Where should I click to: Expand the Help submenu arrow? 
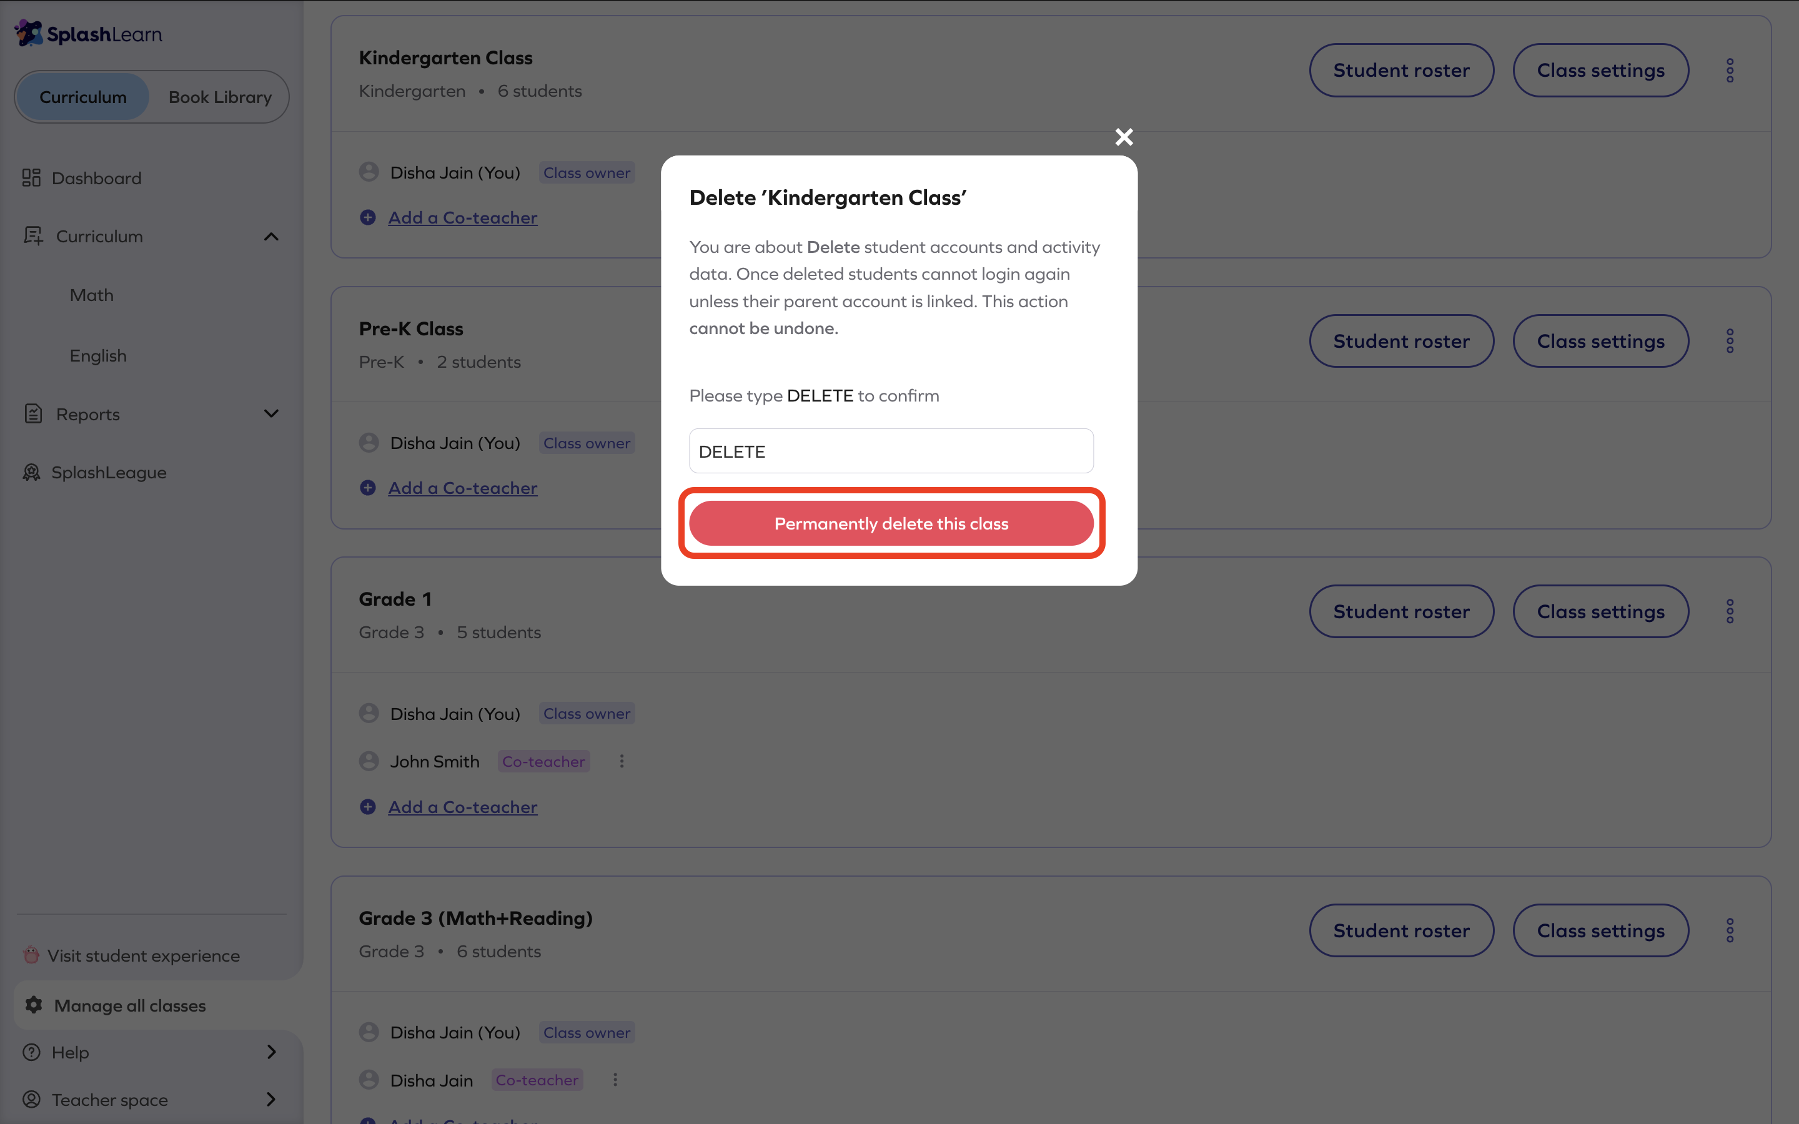pyautogui.click(x=271, y=1052)
